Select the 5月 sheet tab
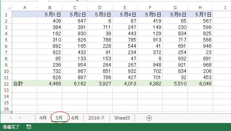 59,118
